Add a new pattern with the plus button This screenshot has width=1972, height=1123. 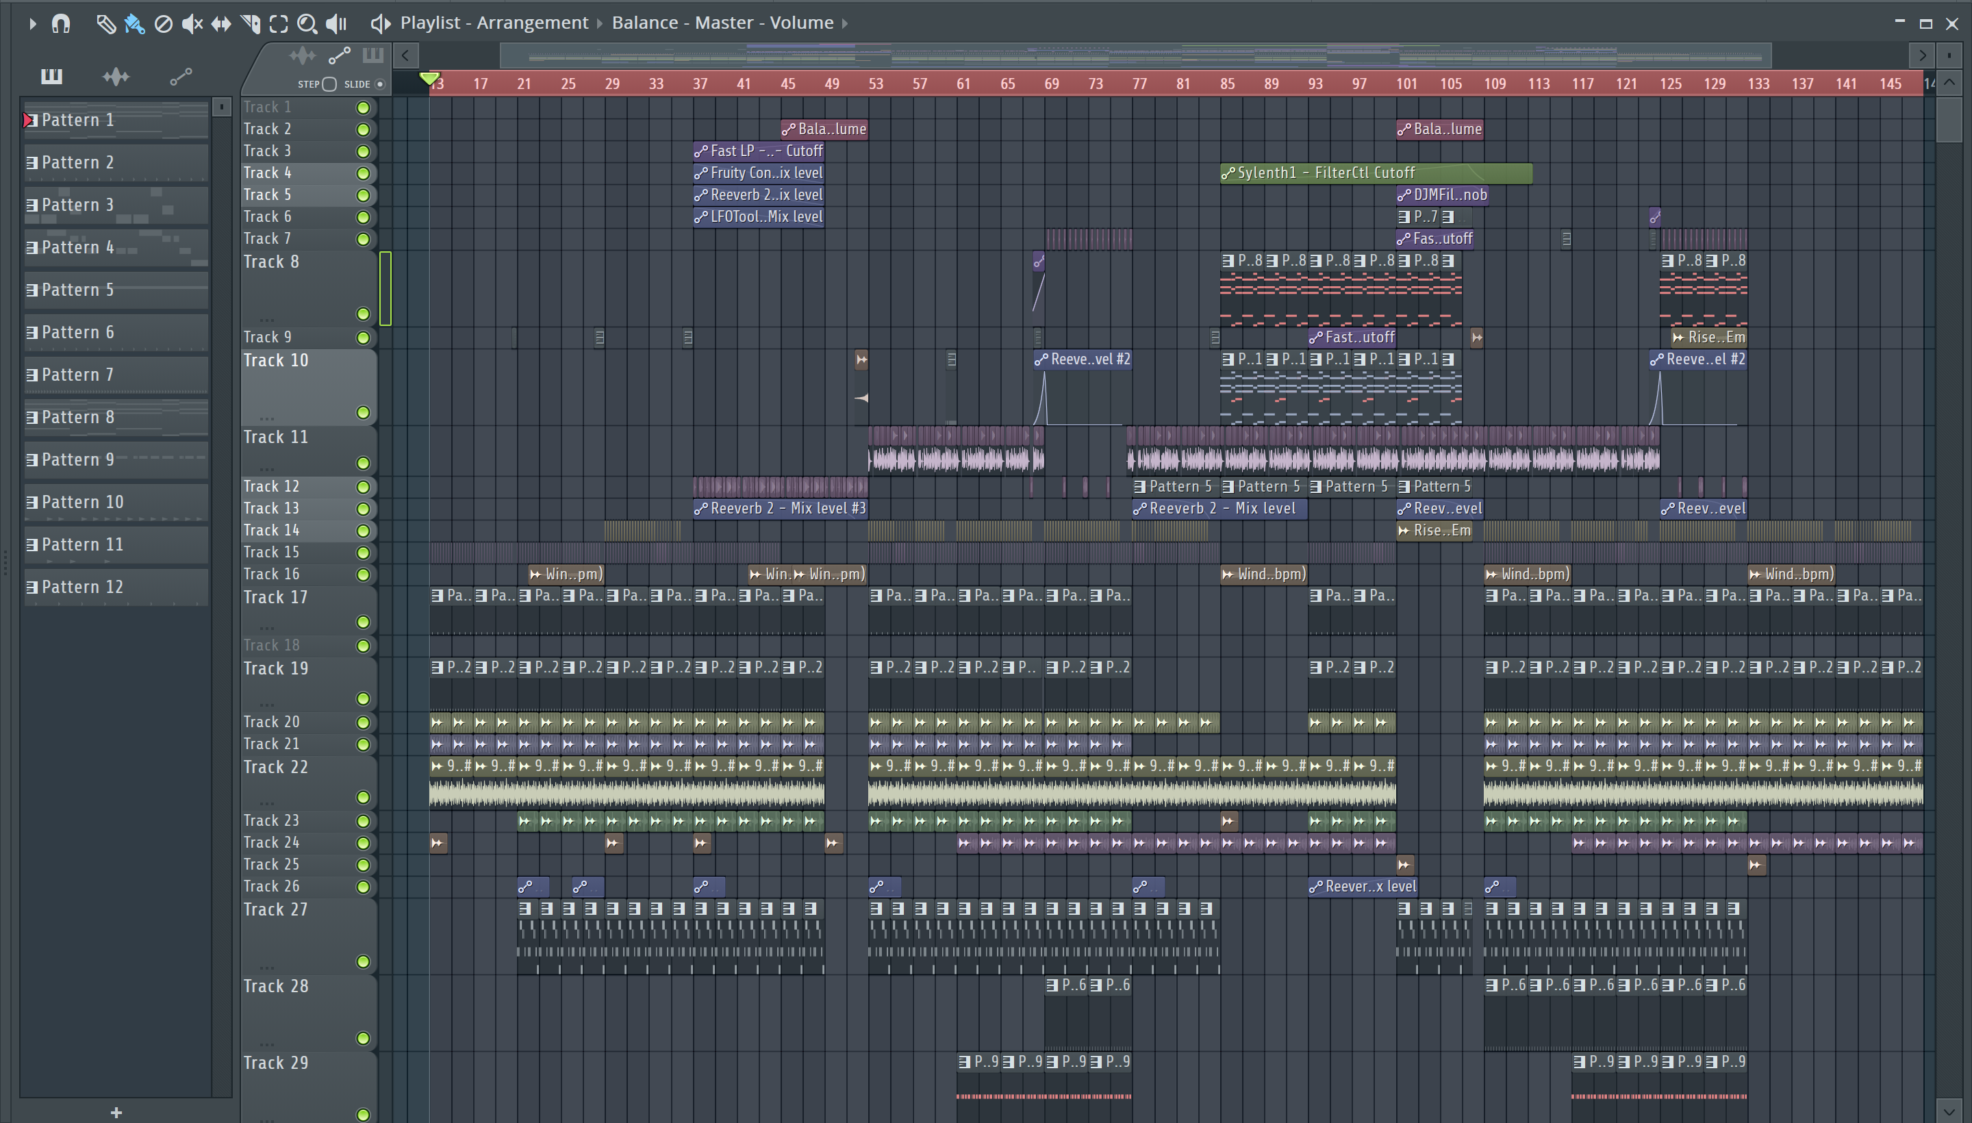[x=116, y=1111]
